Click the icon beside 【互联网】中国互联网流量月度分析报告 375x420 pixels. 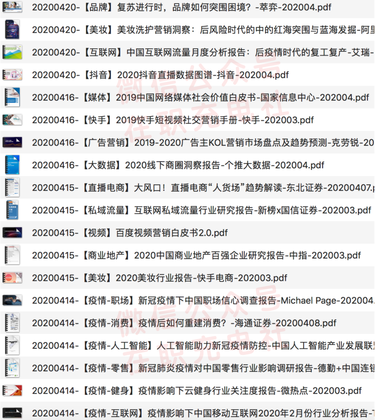pos(12,52)
